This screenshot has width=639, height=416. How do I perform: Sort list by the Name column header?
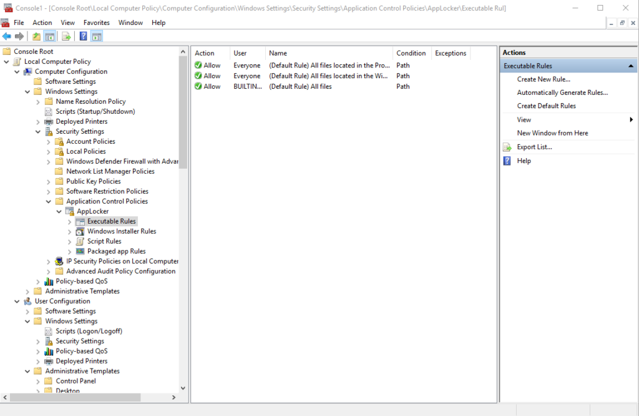tap(329, 53)
